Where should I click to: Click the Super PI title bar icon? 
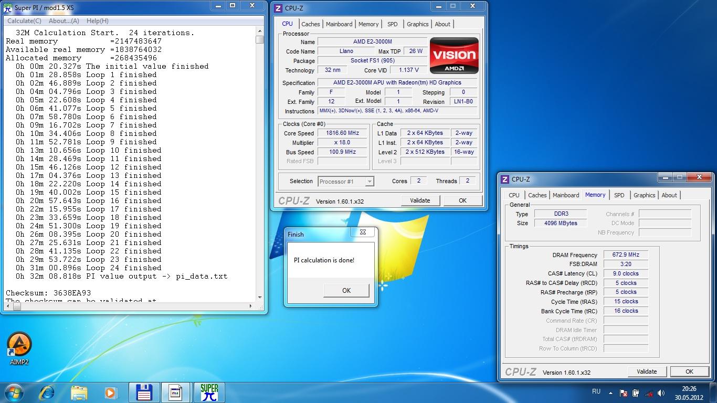tap(8, 7)
